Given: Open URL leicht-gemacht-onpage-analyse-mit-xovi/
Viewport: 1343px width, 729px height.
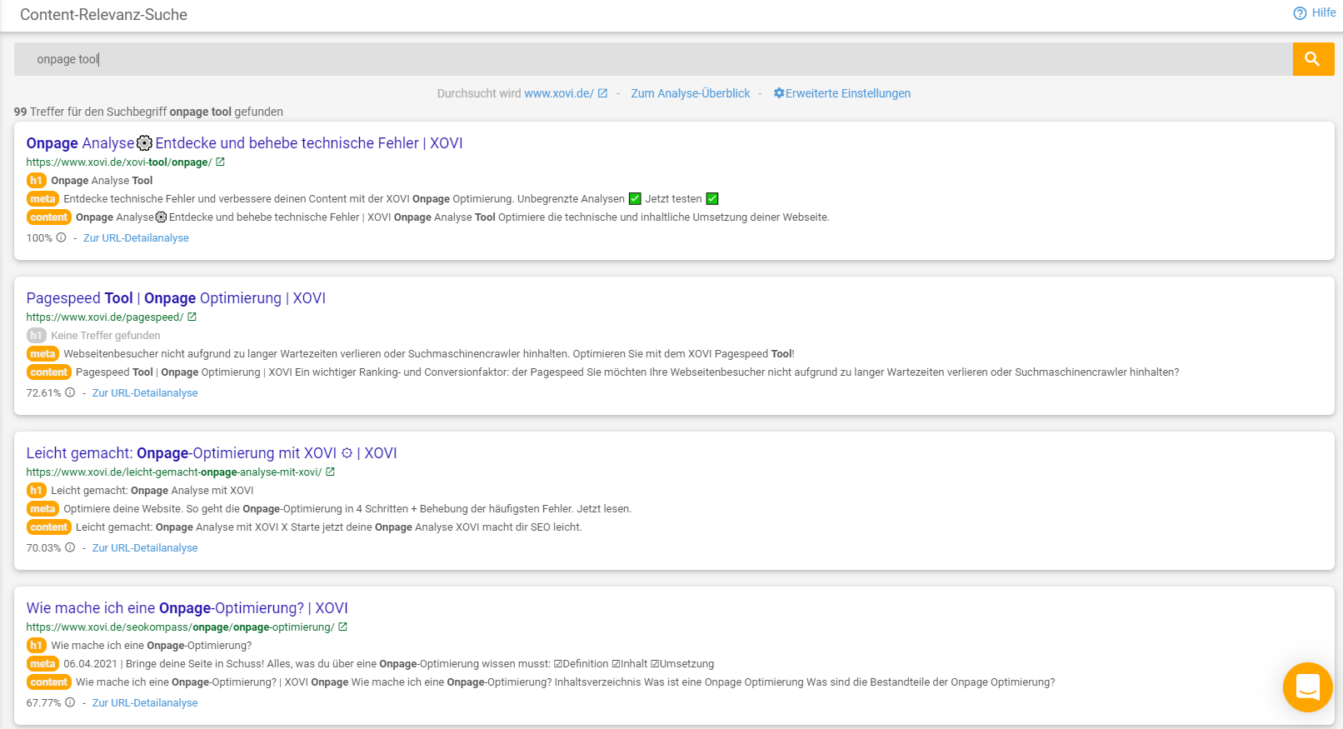Looking at the screenshot, I should pos(174,472).
